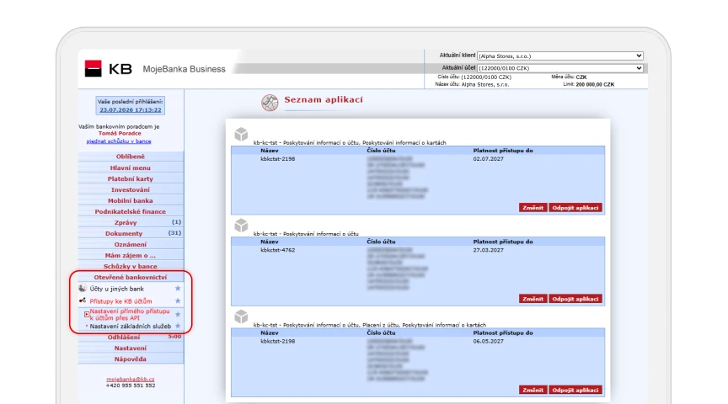
Task: Open Dokumenty with 31 items
Action: [131, 233]
